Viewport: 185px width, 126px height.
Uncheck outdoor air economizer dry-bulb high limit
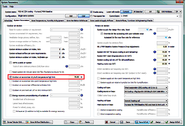(11, 77)
